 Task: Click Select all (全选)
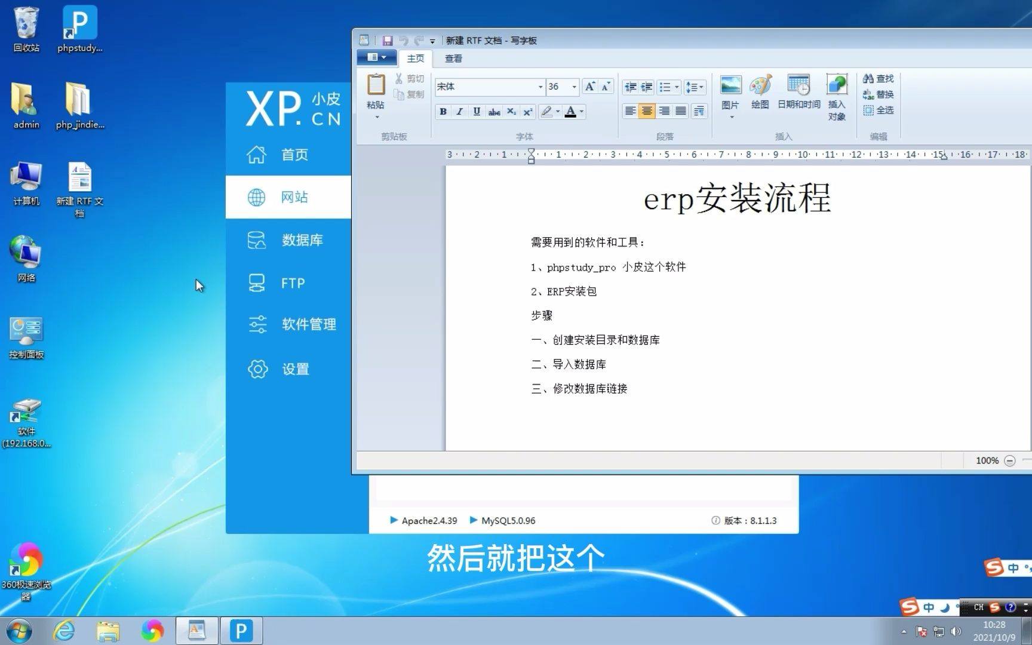878,110
